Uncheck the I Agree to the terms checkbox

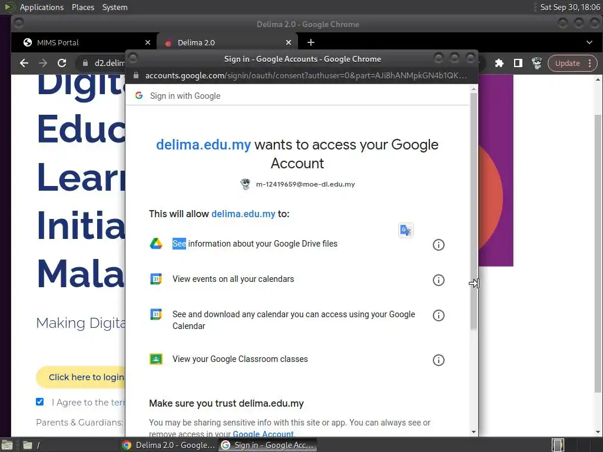click(x=39, y=402)
